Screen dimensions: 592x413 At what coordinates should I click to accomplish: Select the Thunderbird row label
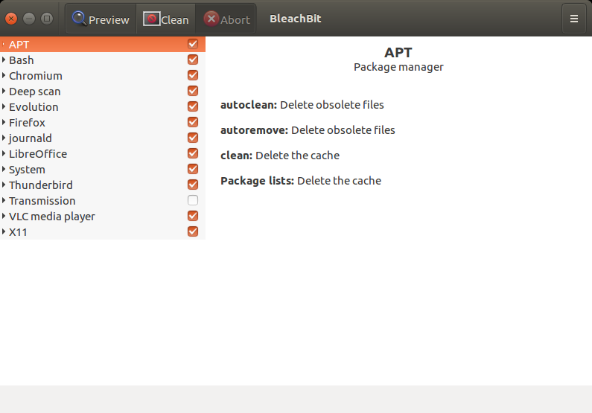click(41, 185)
